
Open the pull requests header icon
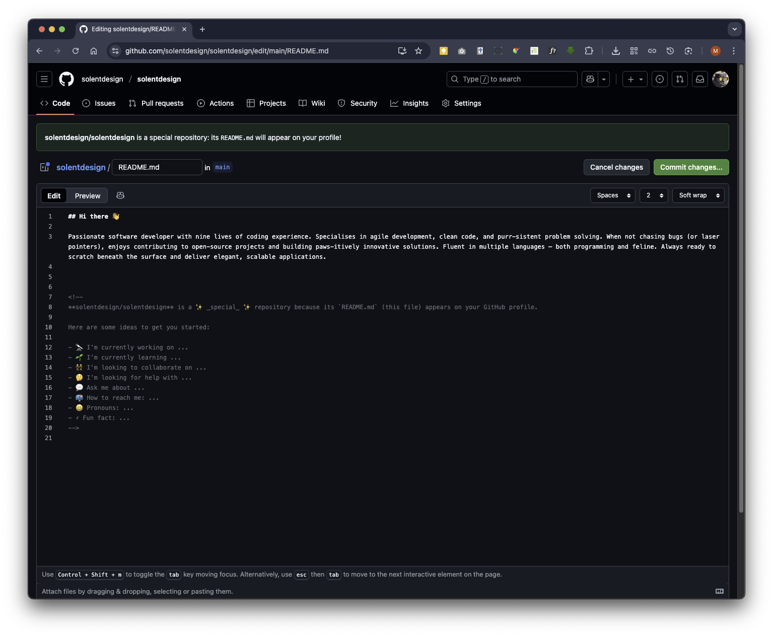point(680,79)
